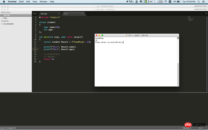Click the main function signature line

point(61,37)
